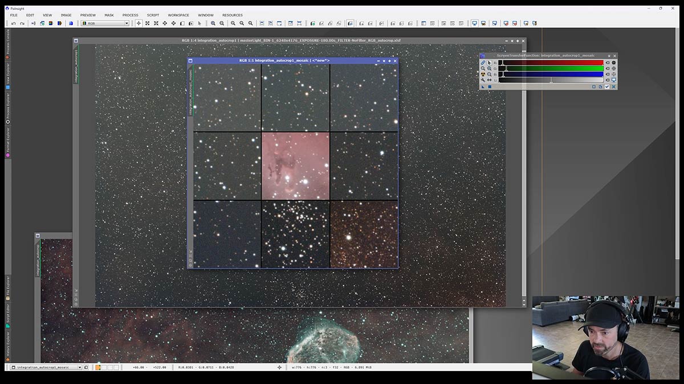Click the Redo arrow in main toolbar
The height and width of the screenshot is (384, 684).
pos(22,23)
